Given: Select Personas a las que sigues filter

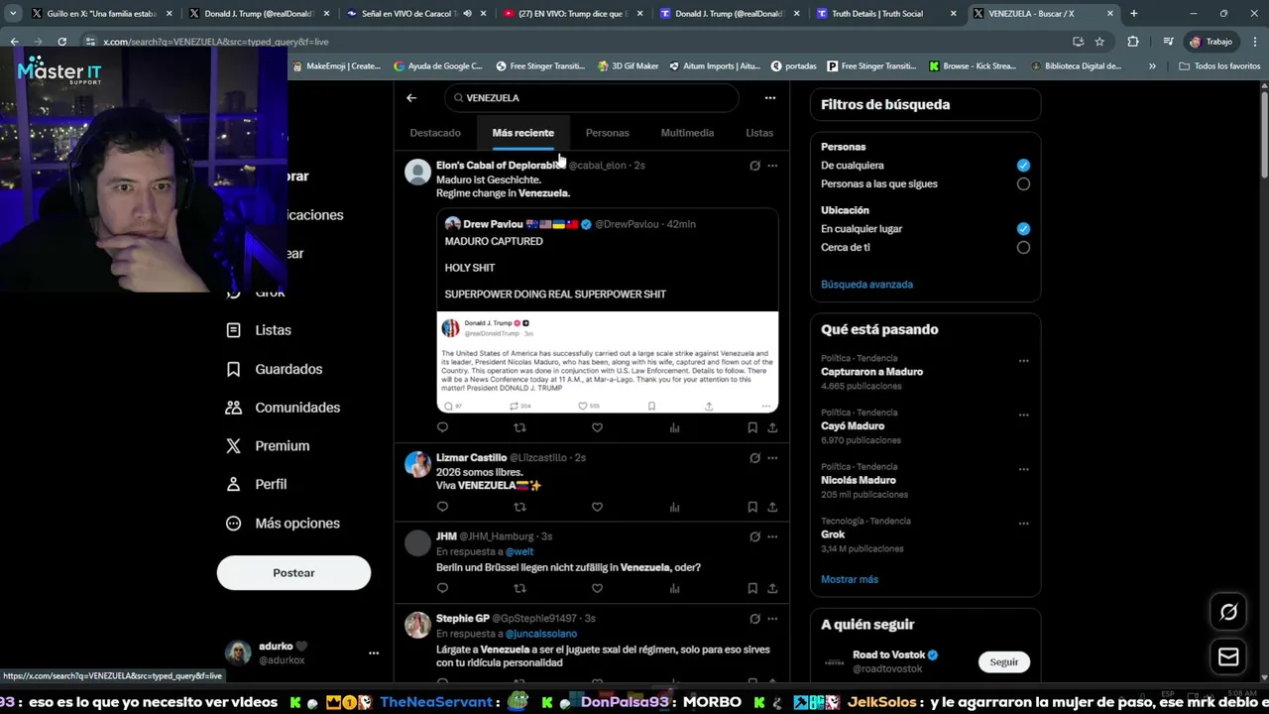Looking at the screenshot, I should point(1023,184).
